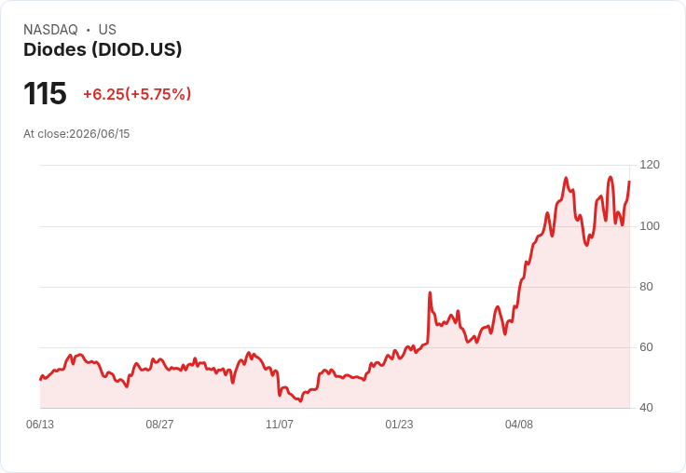Screen dimensions: 686x473
Task: Select the US market label
Action: pyautogui.click(x=107, y=30)
